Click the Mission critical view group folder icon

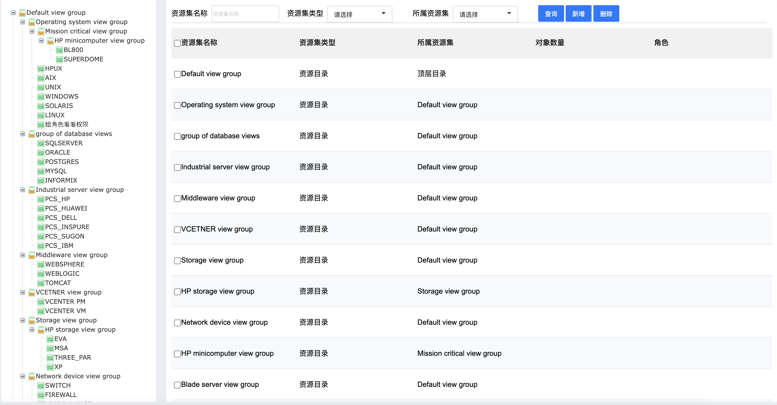click(x=41, y=32)
